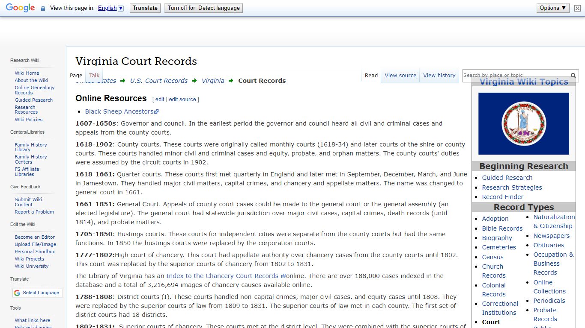
Task: Open Adoption record type
Action: pos(495,219)
